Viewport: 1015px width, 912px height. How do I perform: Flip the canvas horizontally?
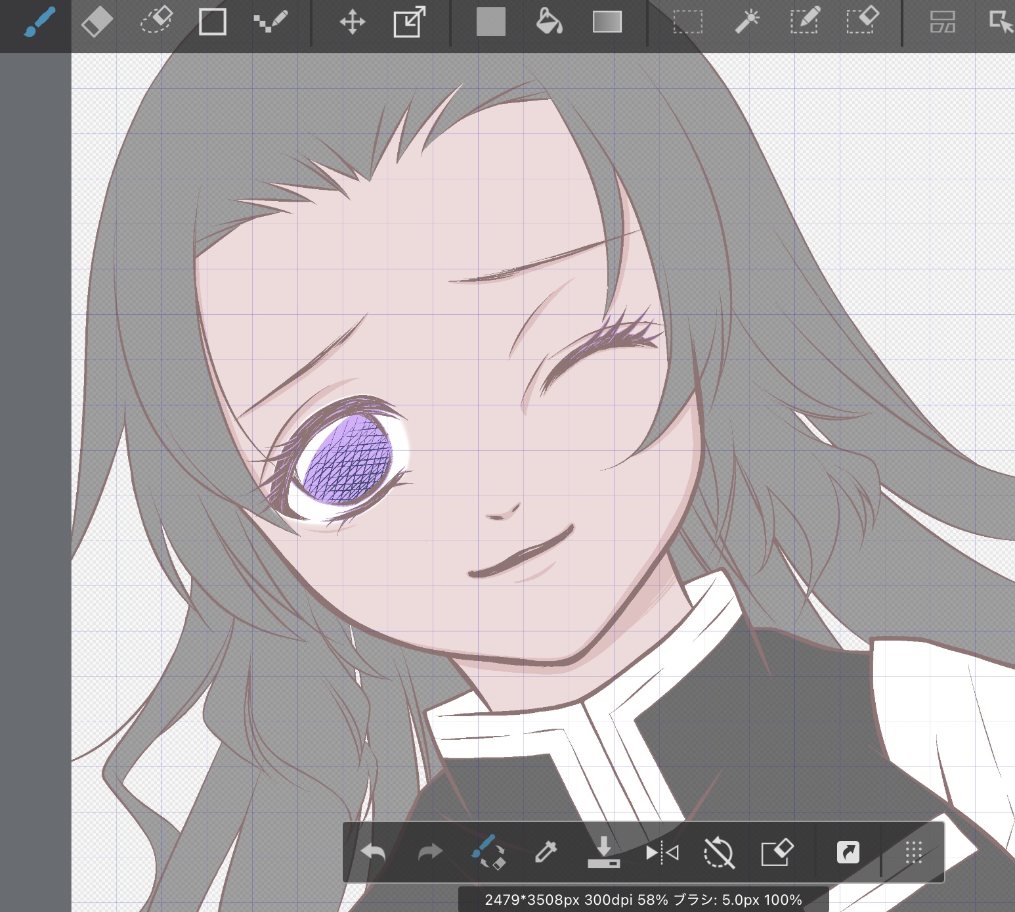[662, 853]
